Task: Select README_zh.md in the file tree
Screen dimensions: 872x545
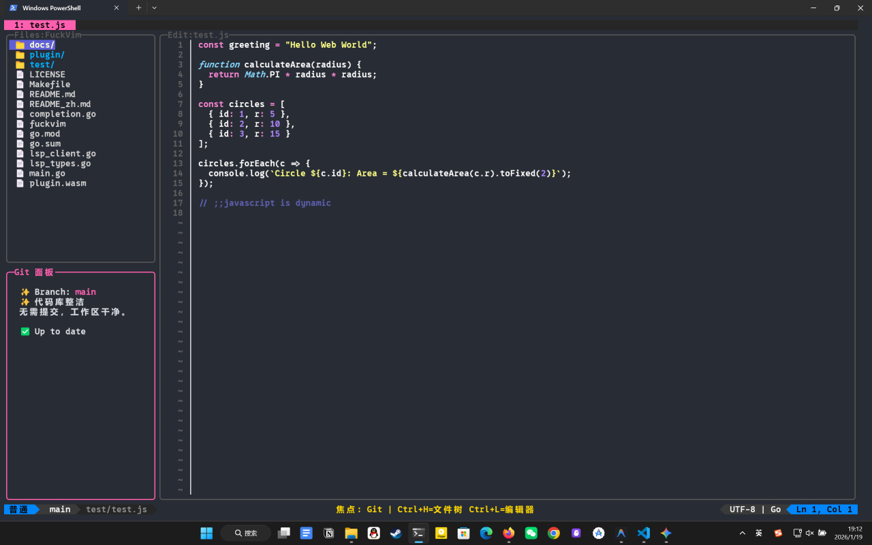Action: (60, 104)
